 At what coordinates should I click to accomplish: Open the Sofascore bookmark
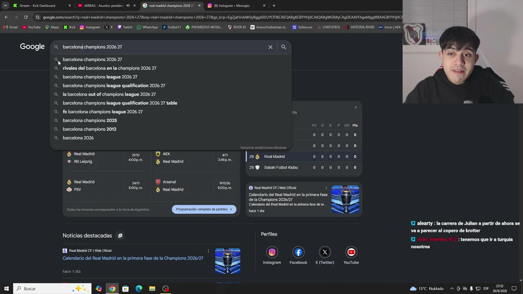coord(302,27)
